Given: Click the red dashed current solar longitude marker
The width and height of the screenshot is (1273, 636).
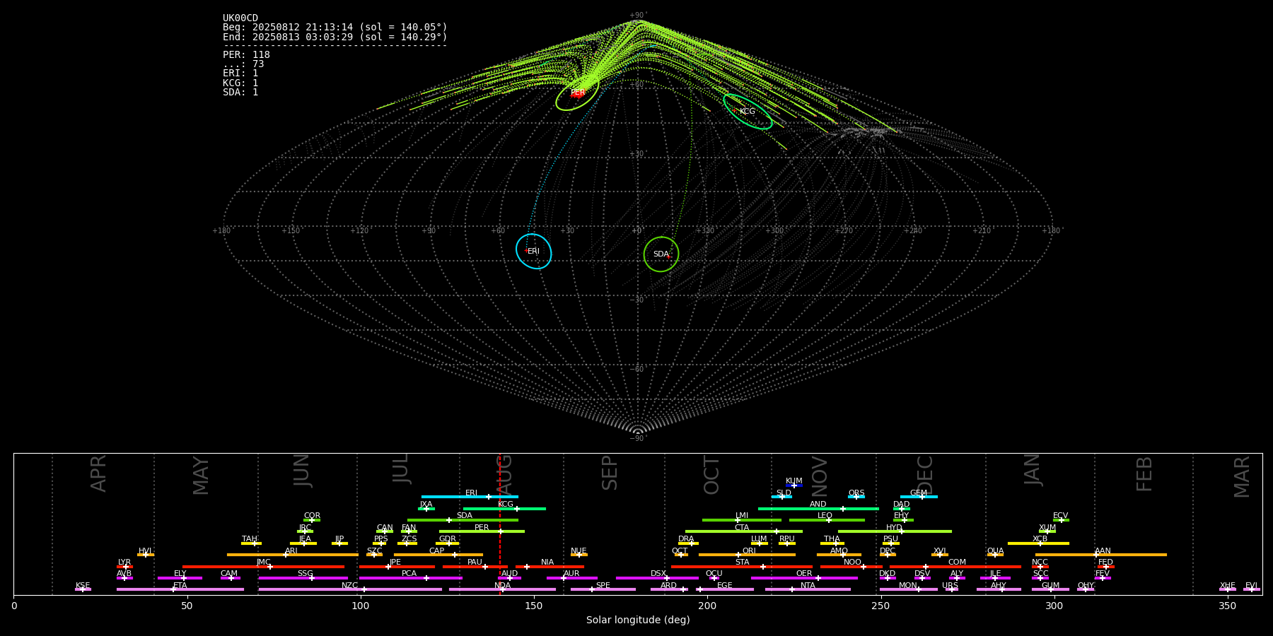Looking at the screenshot, I should (x=500, y=524).
